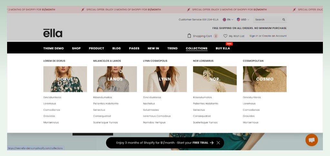
Task: Click Pellentes Habitanto under Milancelos A Lanos
Action: click(106, 103)
